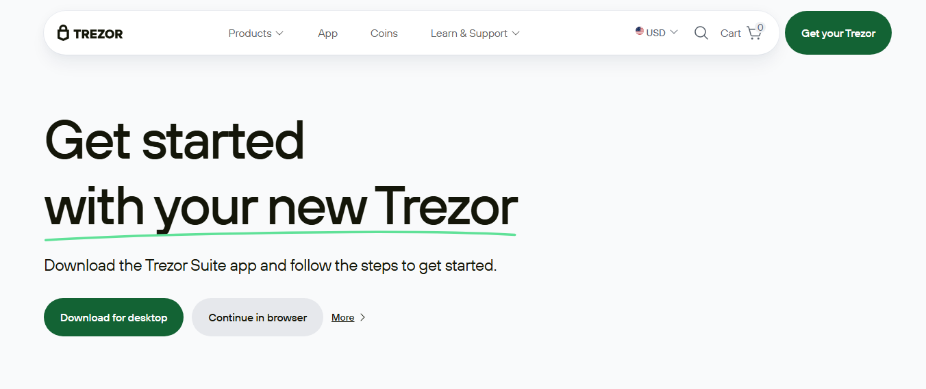Click the "Get started" headline text

point(174,139)
